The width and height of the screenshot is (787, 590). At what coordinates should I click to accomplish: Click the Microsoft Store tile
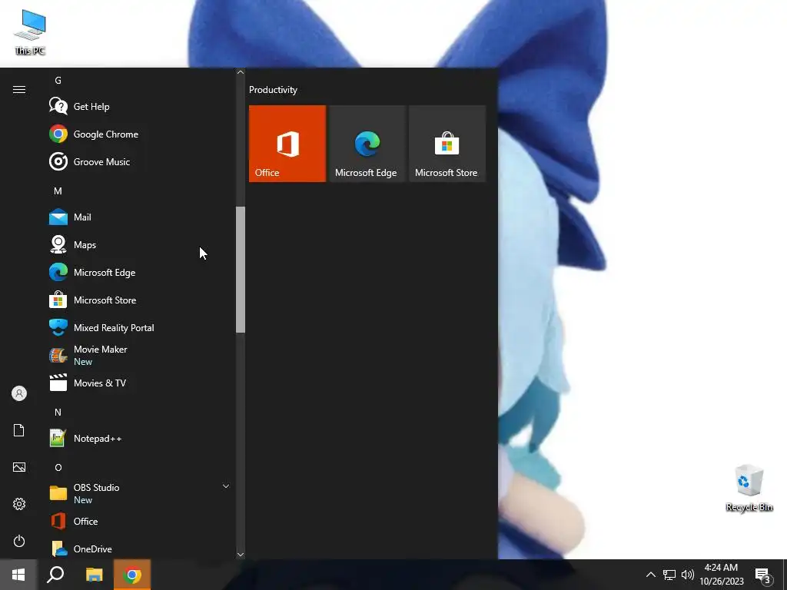[x=447, y=144]
